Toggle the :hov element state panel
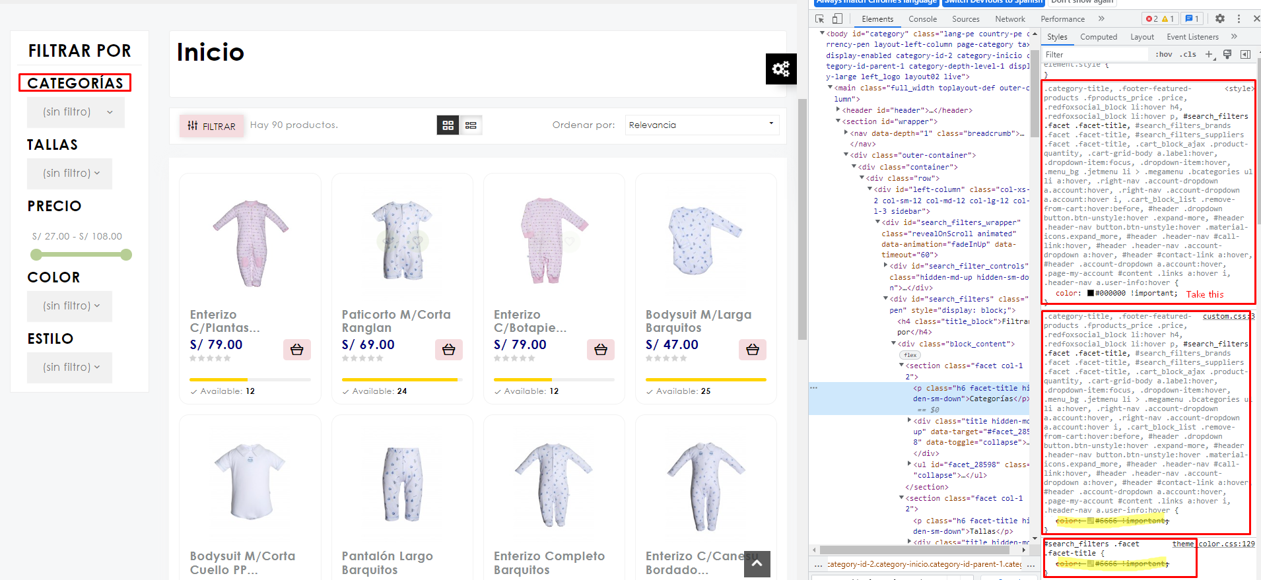The width and height of the screenshot is (1261, 580). tap(1164, 55)
